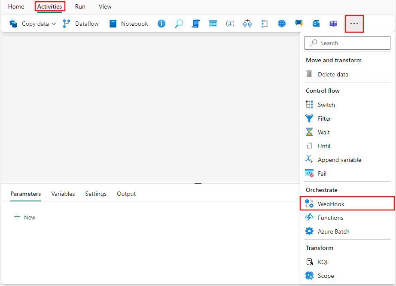Screen dimensions: 396x286
Task: Open the Run menu tab
Action: pyautogui.click(x=80, y=6)
